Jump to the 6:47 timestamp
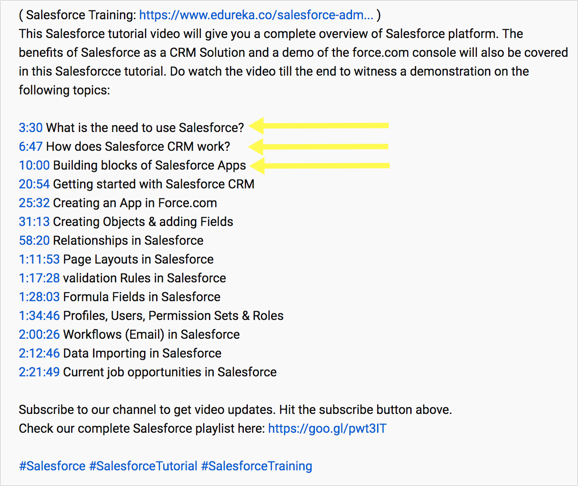Image resolution: width=578 pixels, height=486 pixels. tap(30, 147)
